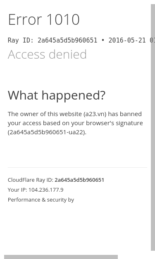The width and height of the screenshot is (155, 259).
Task: Click the horizontal scrollbar thumb
Action: pos(61,257)
